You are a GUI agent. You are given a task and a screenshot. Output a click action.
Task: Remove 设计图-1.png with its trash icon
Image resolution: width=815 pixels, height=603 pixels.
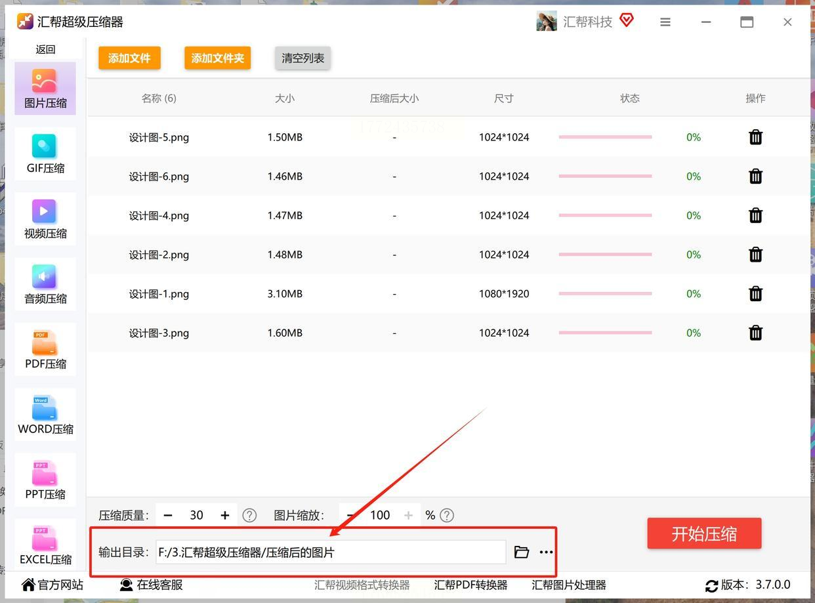pos(755,294)
